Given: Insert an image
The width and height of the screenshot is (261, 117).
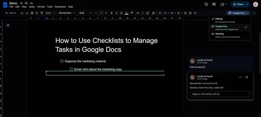Looking at the screenshot, I should pos(147,13).
